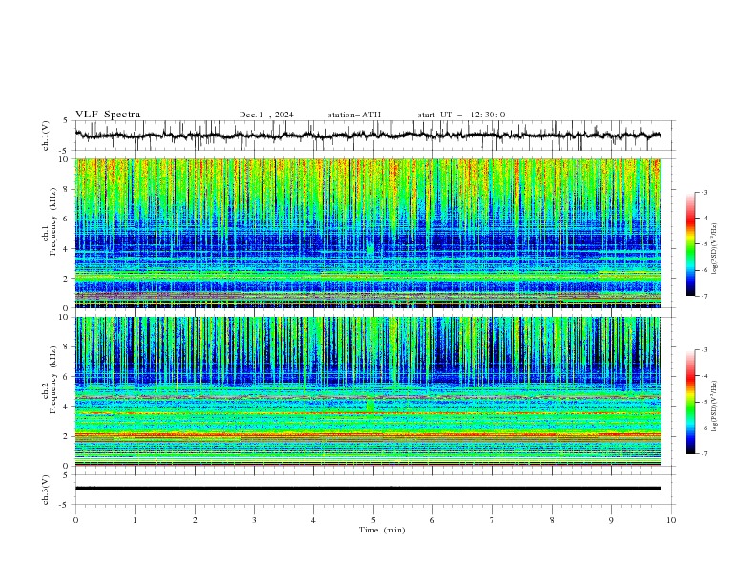This screenshot has width=756, height=584.
Task: Click time-axis tick label "5"
Action: (x=373, y=520)
